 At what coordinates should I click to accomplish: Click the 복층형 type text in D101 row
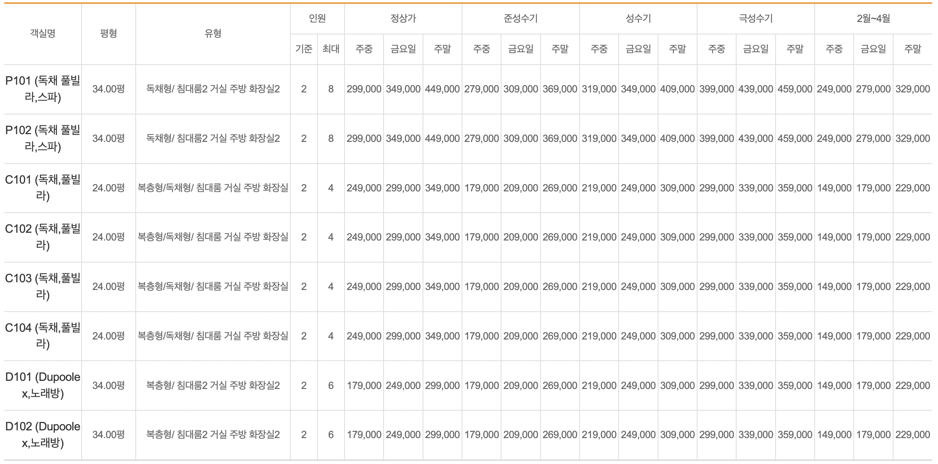[x=213, y=386]
